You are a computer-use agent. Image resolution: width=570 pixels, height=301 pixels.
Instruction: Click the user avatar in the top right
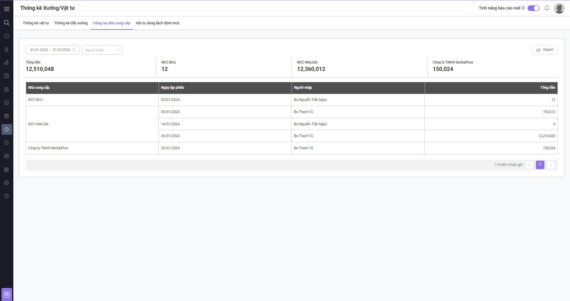559,8
